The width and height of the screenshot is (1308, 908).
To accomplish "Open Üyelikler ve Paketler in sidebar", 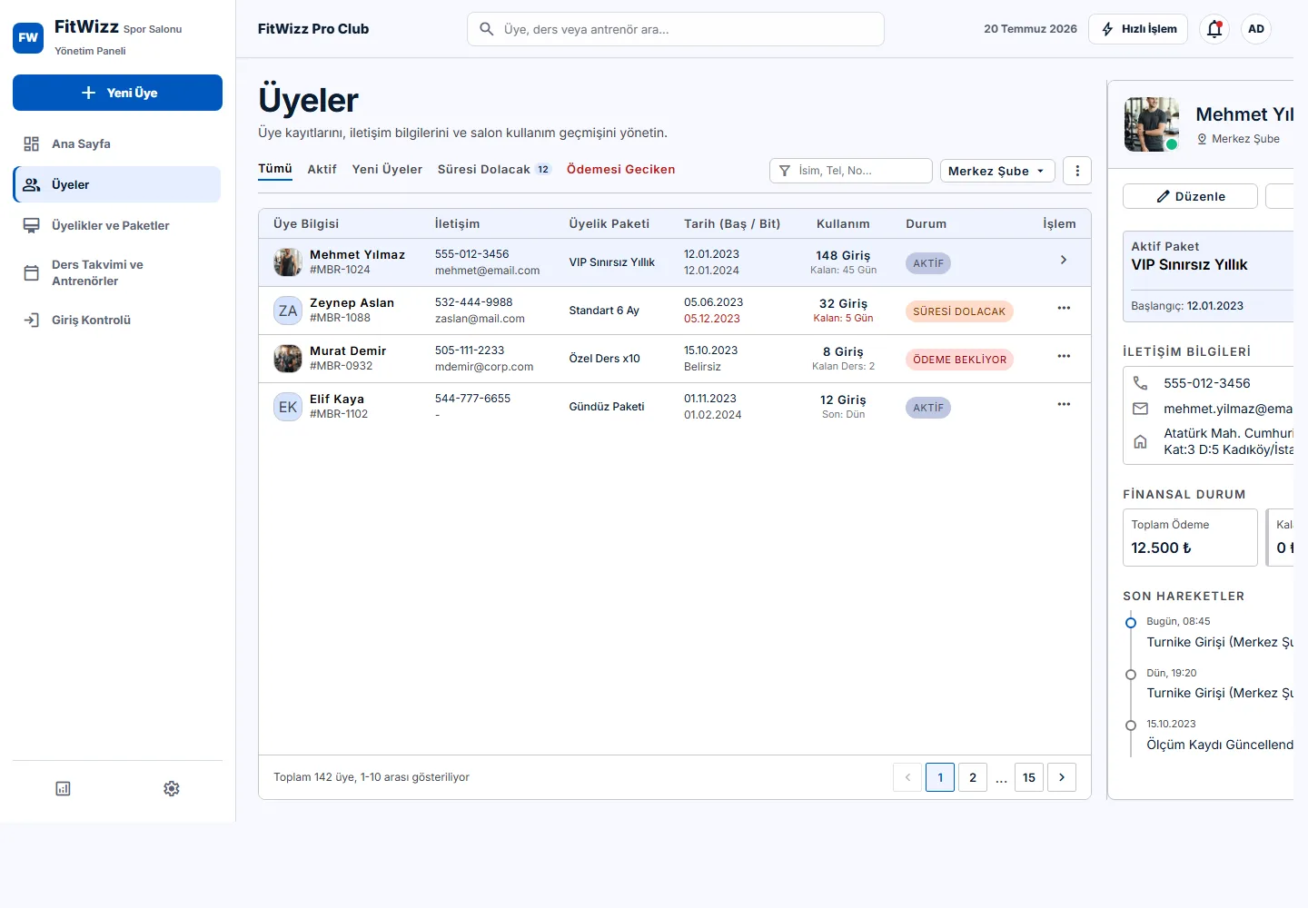I will (117, 225).
